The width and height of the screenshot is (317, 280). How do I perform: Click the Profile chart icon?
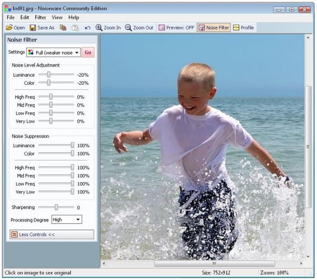(236, 27)
